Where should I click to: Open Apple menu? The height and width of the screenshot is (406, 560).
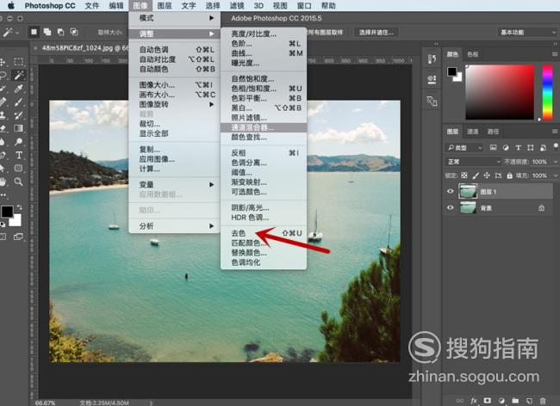(x=10, y=6)
